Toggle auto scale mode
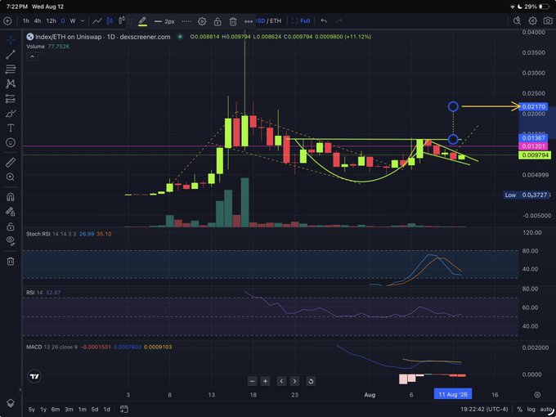 coord(546,409)
